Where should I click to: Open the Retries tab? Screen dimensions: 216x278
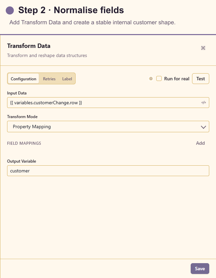tap(49, 79)
